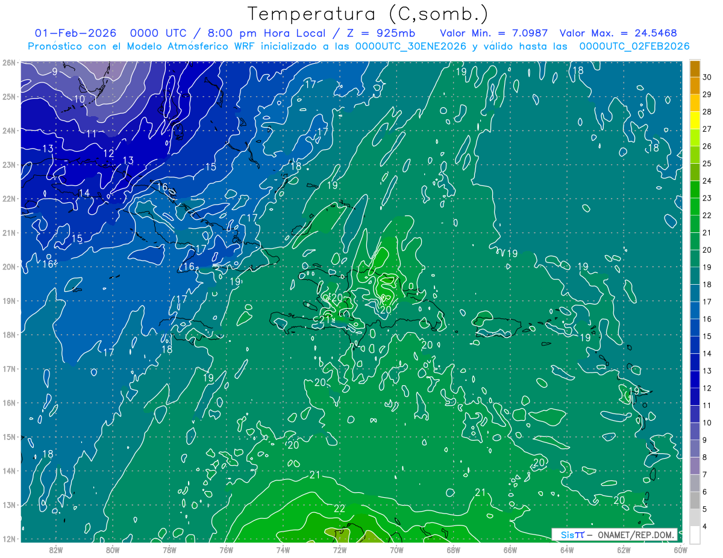
Task: Click longitude axis label '82W'
Action: pyautogui.click(x=56, y=550)
